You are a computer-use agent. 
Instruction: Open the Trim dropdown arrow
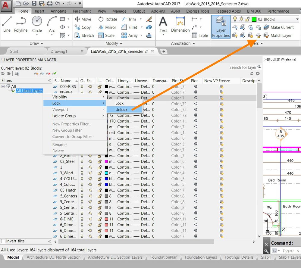point(141,19)
